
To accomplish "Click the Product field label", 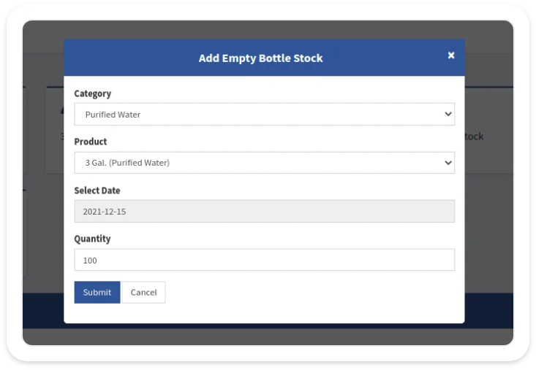I will point(91,142).
